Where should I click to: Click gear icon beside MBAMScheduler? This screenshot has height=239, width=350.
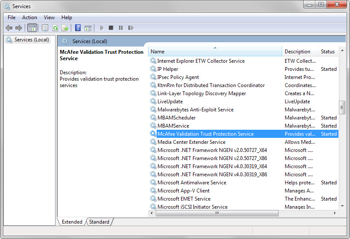tap(153, 117)
